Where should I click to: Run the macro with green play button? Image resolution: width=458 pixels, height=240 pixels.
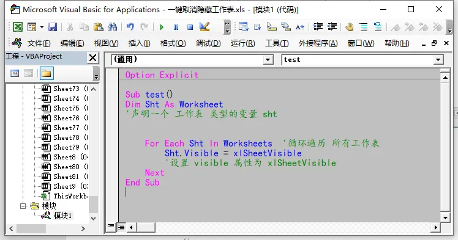(x=162, y=27)
